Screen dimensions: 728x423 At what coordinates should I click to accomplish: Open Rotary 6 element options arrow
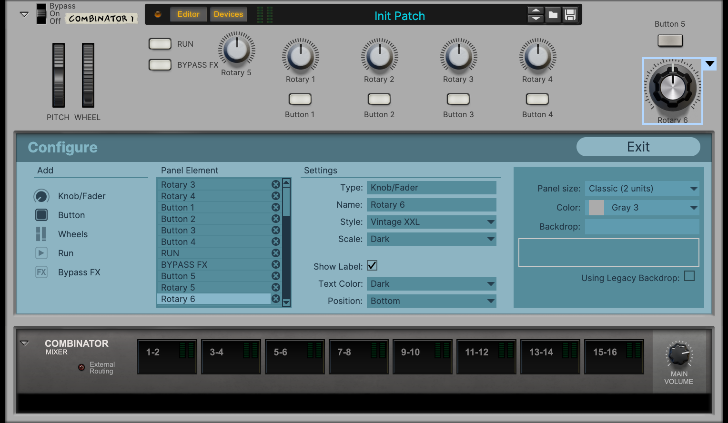[710, 64]
